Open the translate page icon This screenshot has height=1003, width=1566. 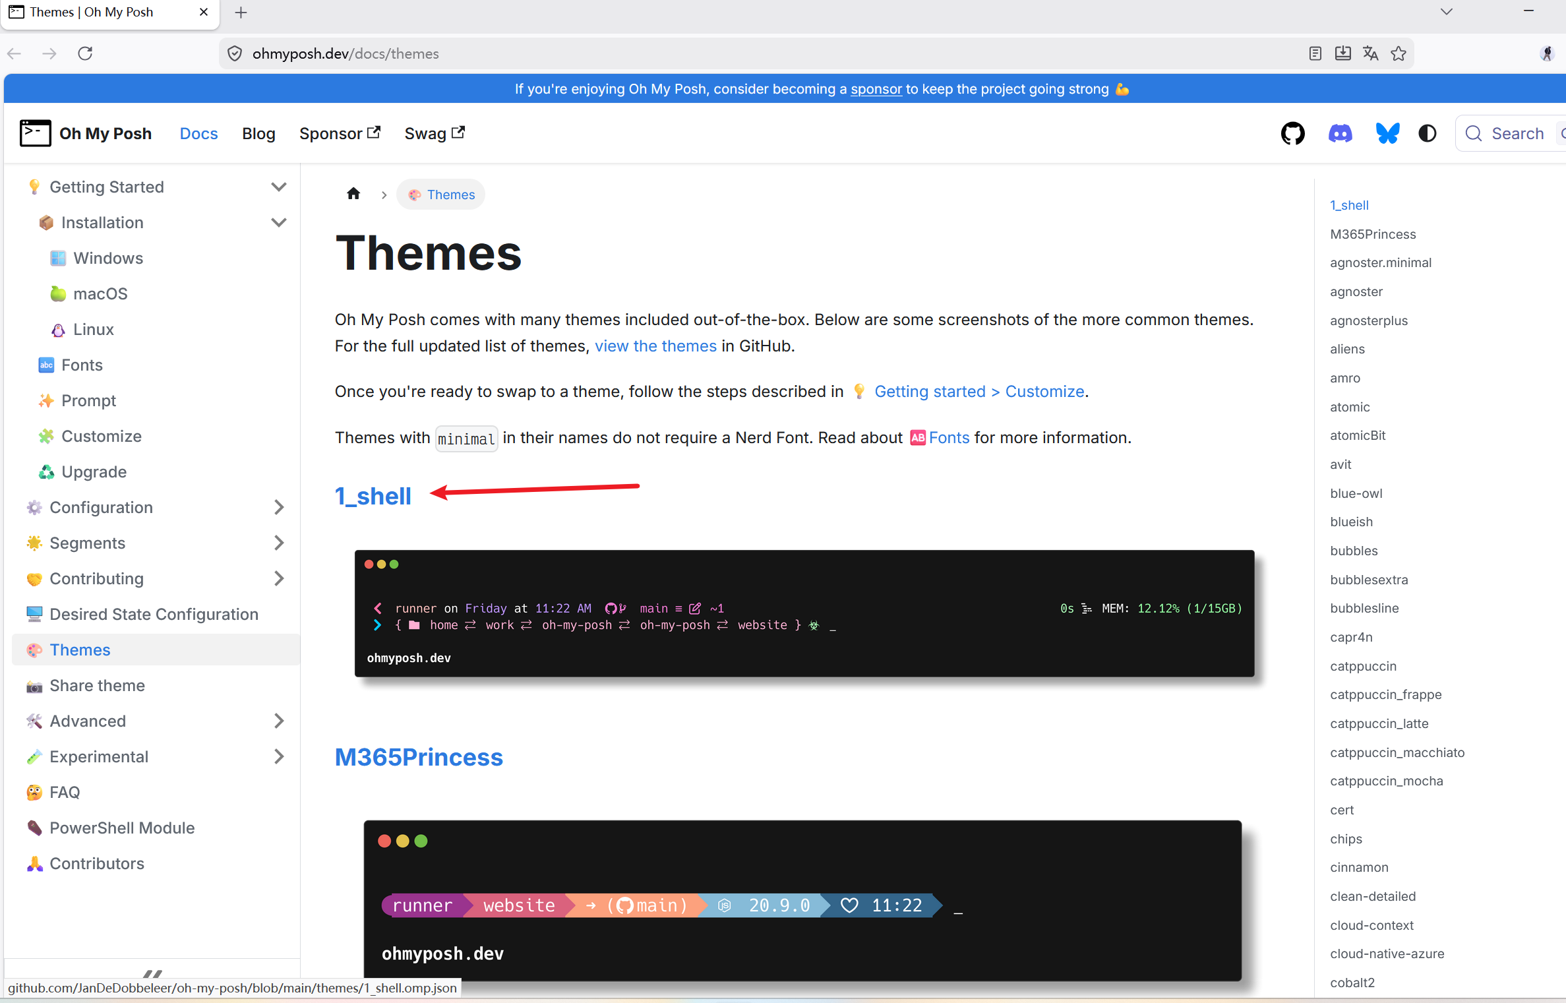click(x=1371, y=53)
